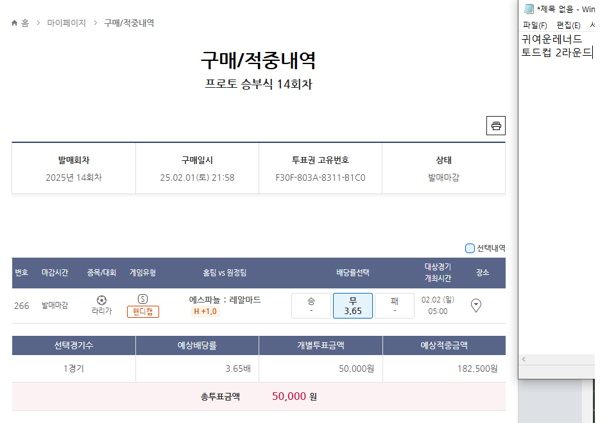
Task: Click the soccer ball La Liga icon
Action: click(x=101, y=300)
